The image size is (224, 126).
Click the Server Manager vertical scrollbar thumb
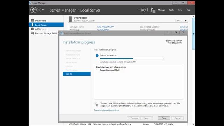(194, 34)
